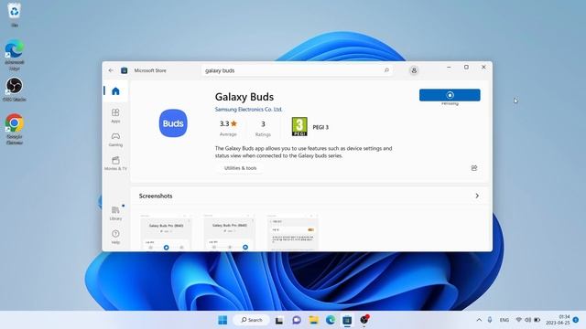Open Apps section in Store sidebar
This screenshot has width=586, height=329.
tap(115, 116)
